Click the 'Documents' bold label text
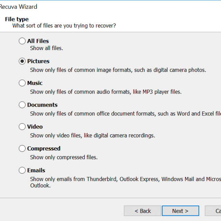The image size is (221, 221). 42,105
